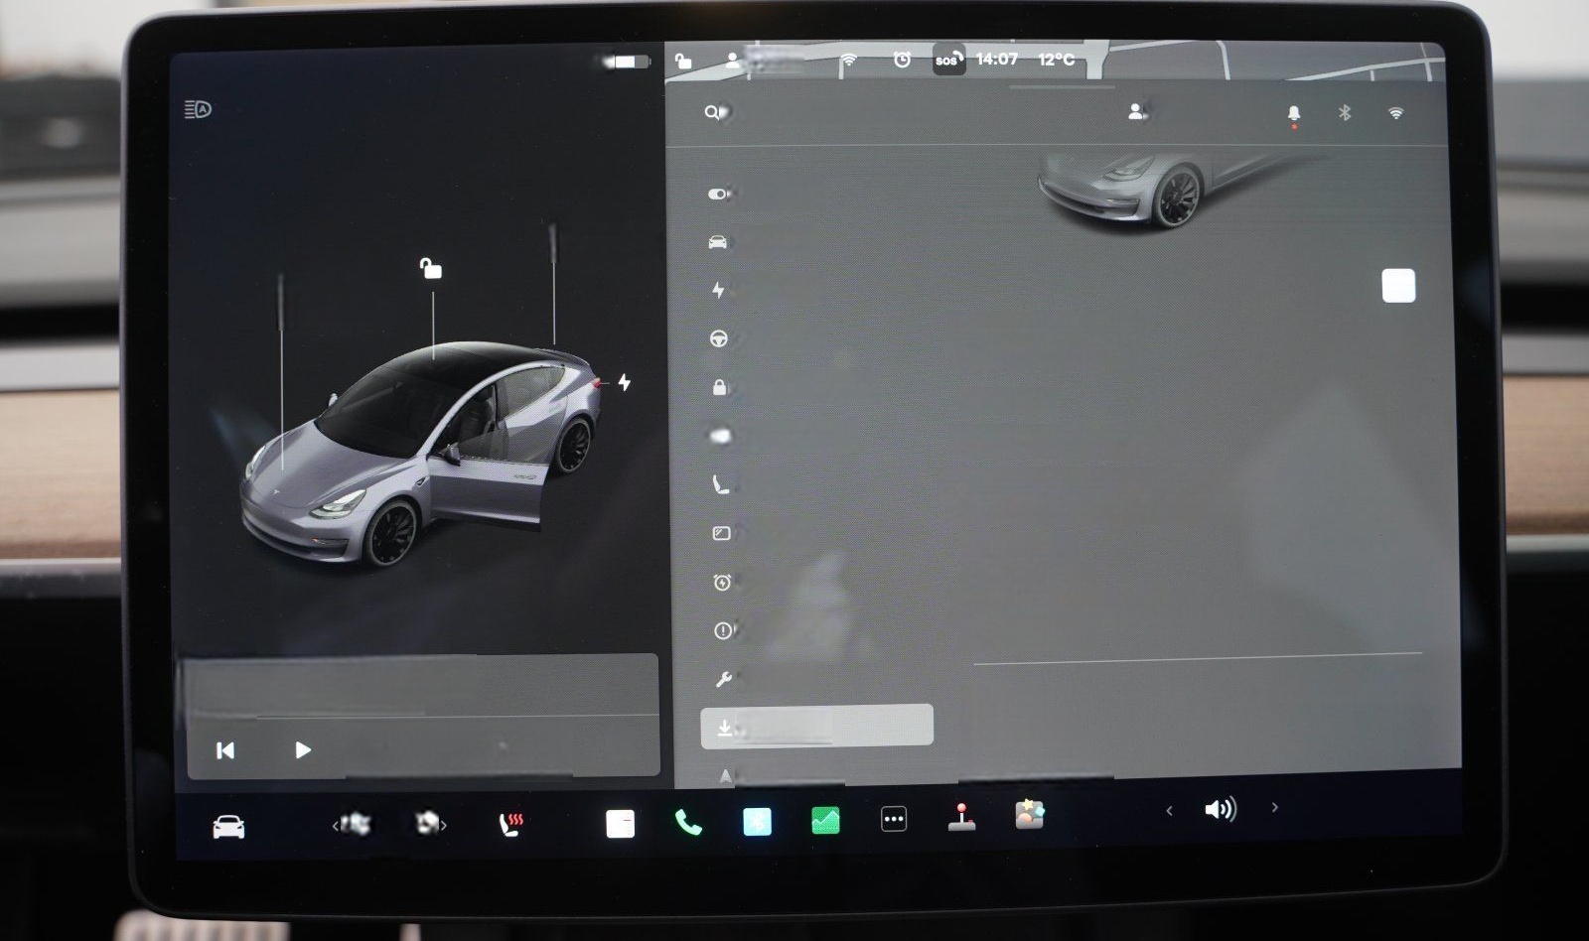Open the three-dot app launcher
Screen dimensions: 1589x941
click(x=894, y=820)
